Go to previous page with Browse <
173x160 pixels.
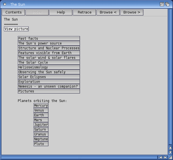coord(108,12)
